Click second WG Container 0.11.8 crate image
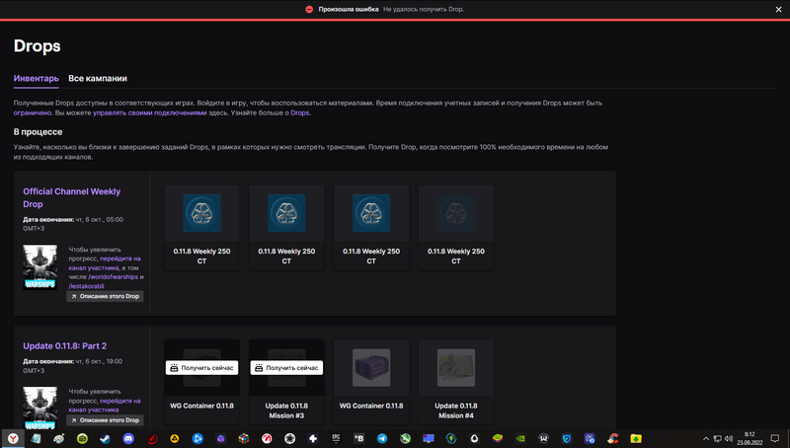 pyautogui.click(x=371, y=368)
